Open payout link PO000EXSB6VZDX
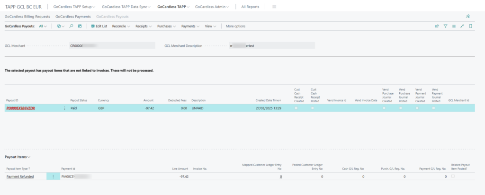485x195 pixels. click(x=20, y=108)
